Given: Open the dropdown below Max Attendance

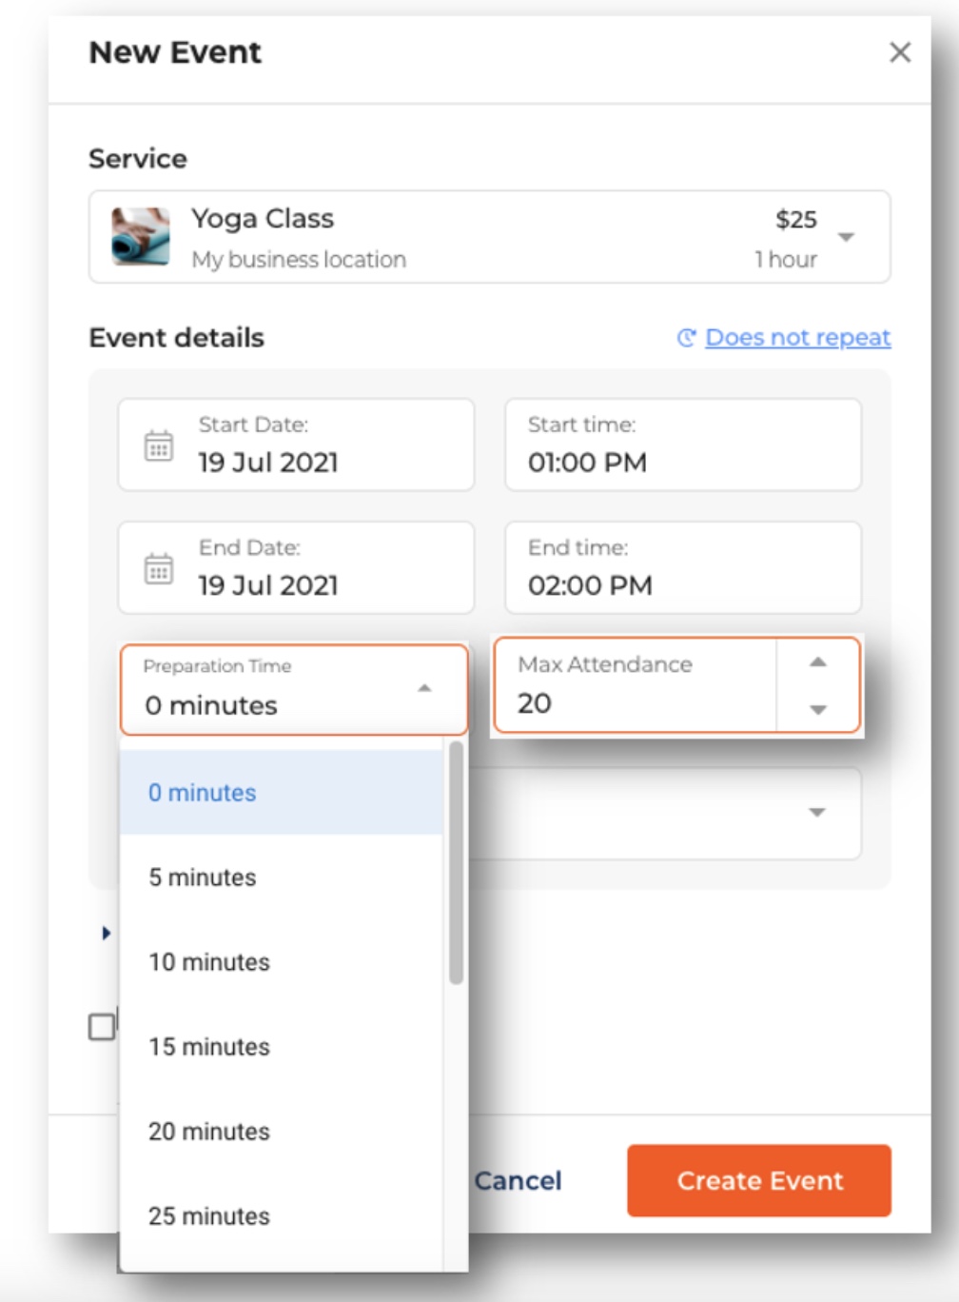Looking at the screenshot, I should [x=816, y=812].
